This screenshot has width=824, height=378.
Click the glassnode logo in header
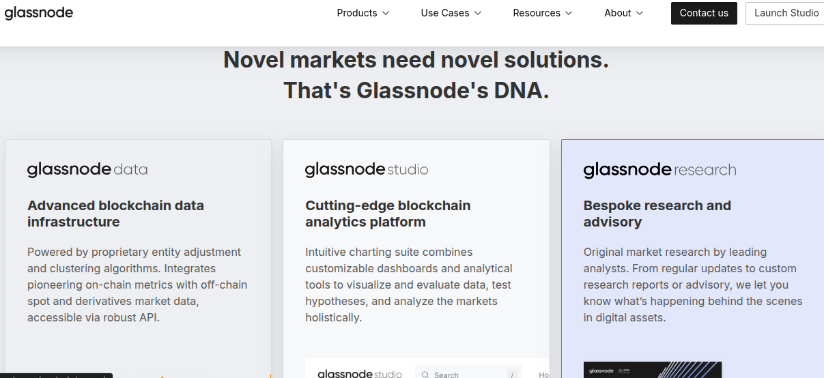pos(39,13)
